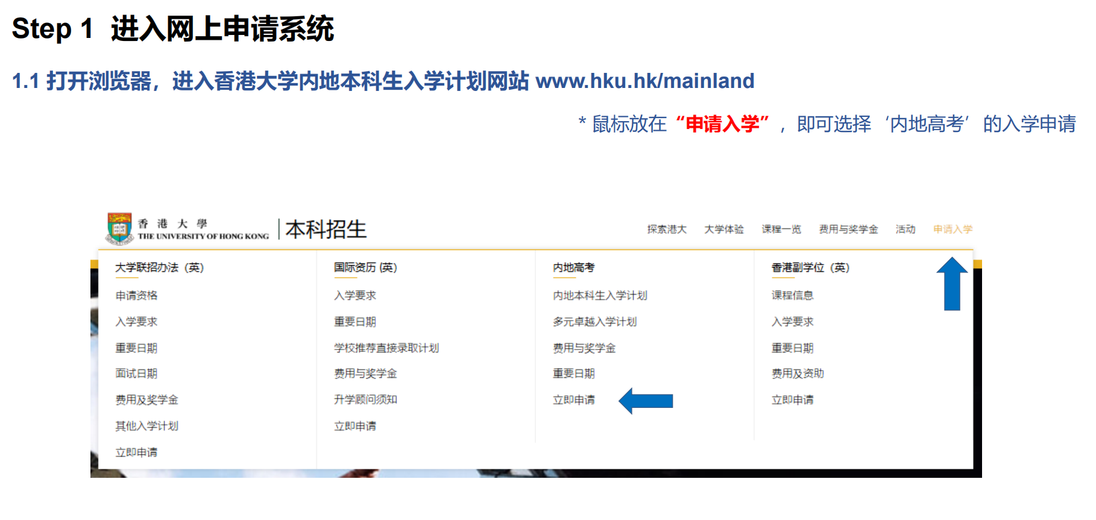This screenshot has width=1096, height=520.
Task: Open the 香港副学位 (英) section heading
Action: tap(810, 268)
